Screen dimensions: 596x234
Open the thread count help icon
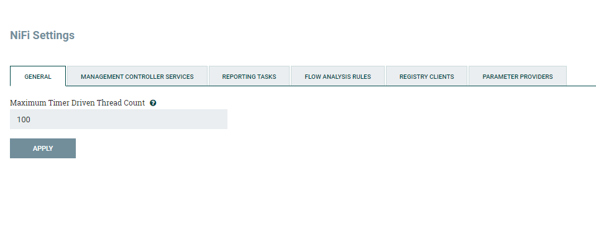(x=153, y=103)
